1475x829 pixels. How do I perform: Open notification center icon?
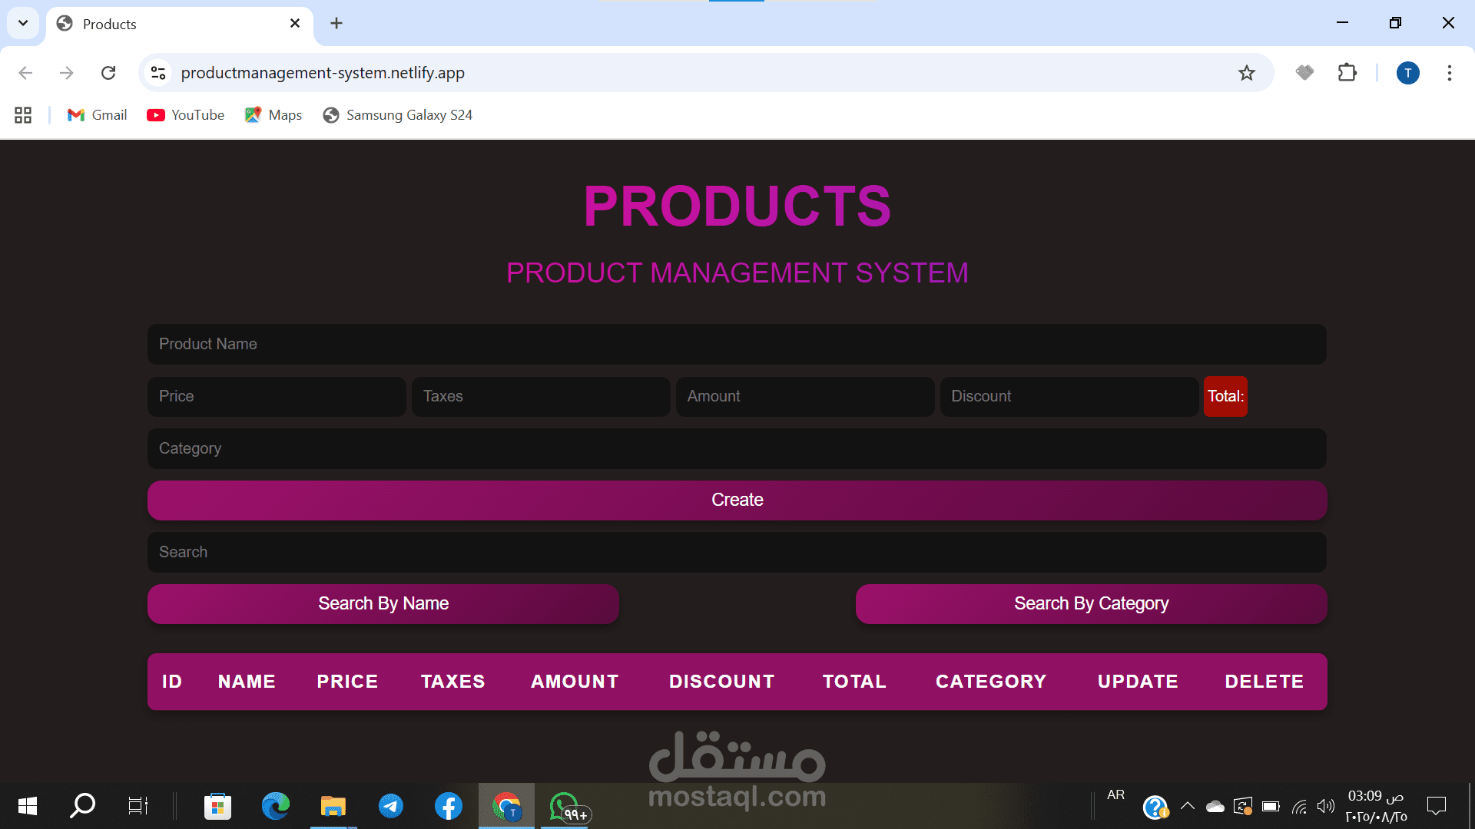point(1436,806)
